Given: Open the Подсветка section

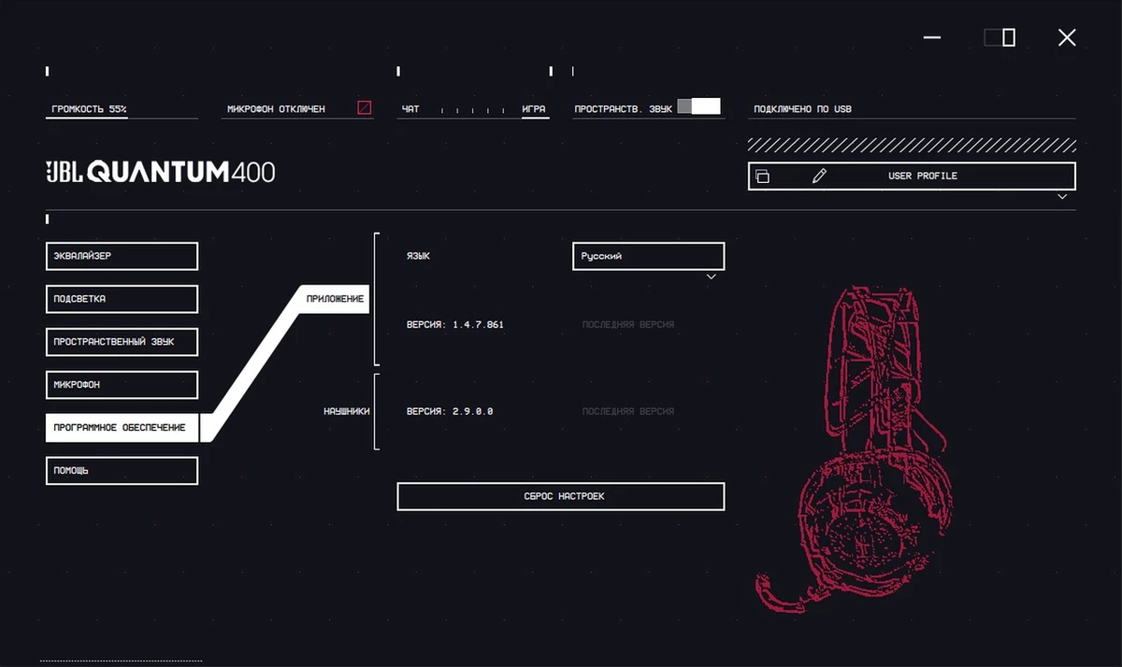Looking at the screenshot, I should click(x=122, y=299).
